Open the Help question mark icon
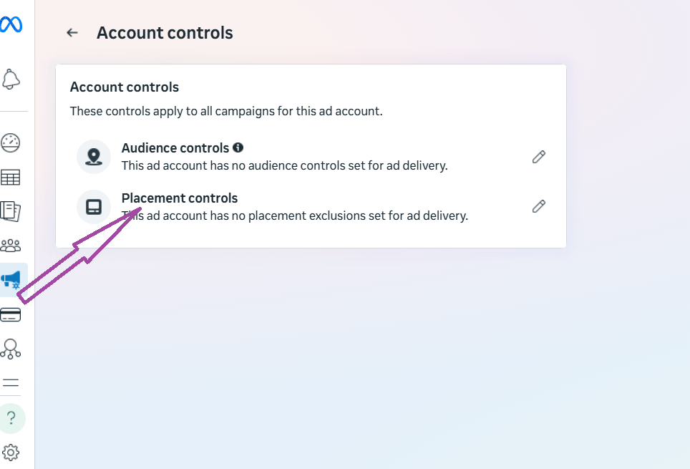Viewport: 690px width, 469px height. click(x=12, y=418)
